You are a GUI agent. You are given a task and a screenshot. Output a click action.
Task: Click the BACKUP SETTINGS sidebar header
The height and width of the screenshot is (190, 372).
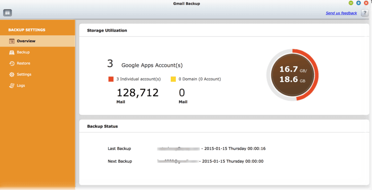point(27,30)
